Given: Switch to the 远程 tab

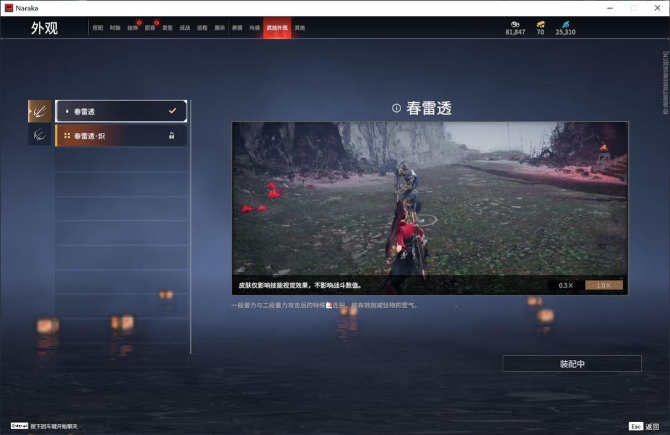Looking at the screenshot, I should point(202,28).
